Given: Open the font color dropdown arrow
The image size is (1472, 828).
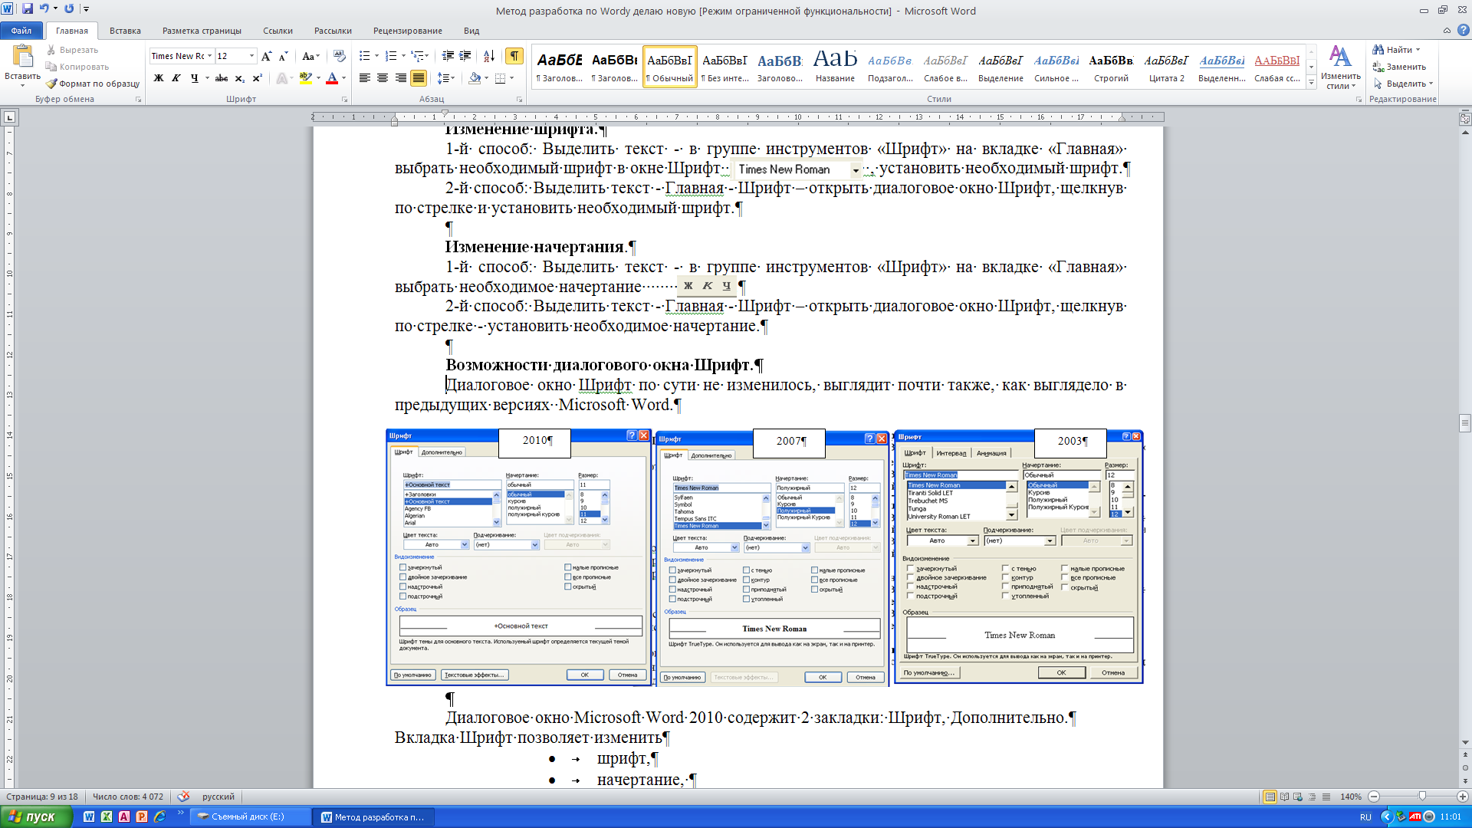Looking at the screenshot, I should [343, 78].
